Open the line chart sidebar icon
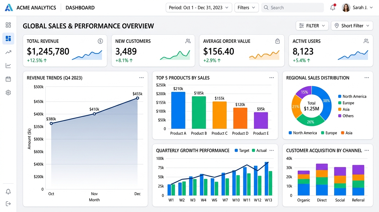Viewport: 379px width, 212px height. 8,65
